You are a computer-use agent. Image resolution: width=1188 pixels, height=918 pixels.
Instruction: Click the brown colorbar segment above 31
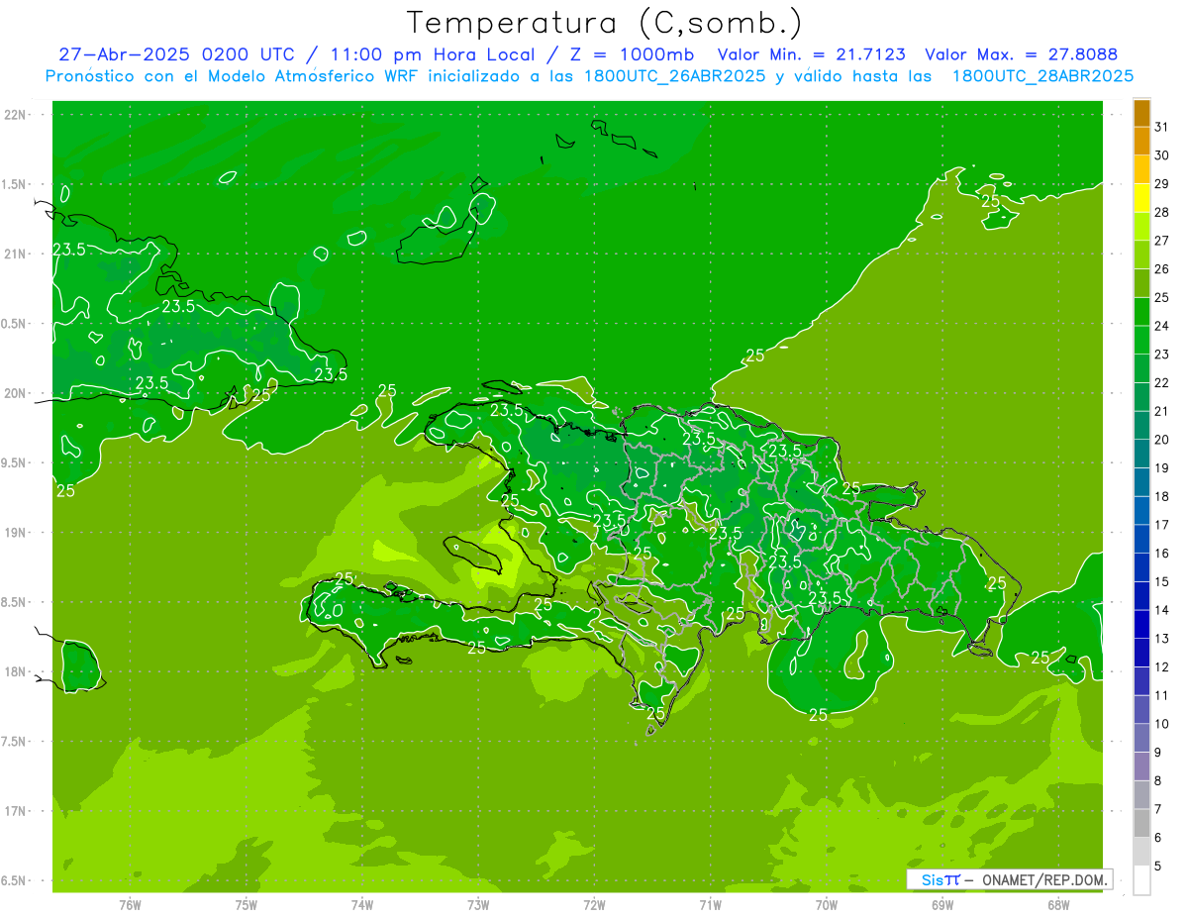[1141, 112]
